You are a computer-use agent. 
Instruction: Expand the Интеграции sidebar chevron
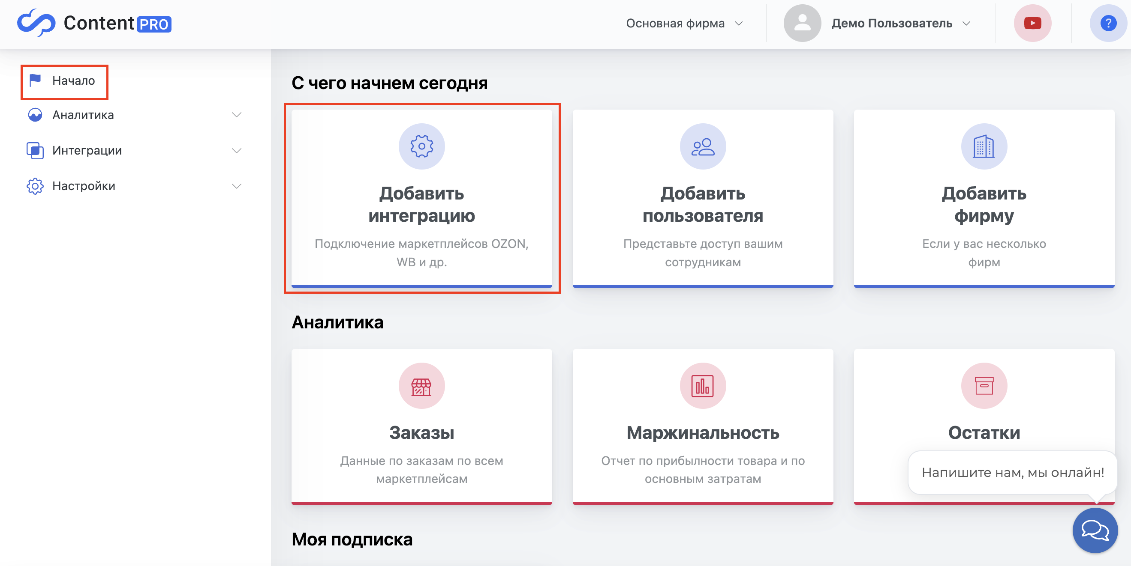237,150
